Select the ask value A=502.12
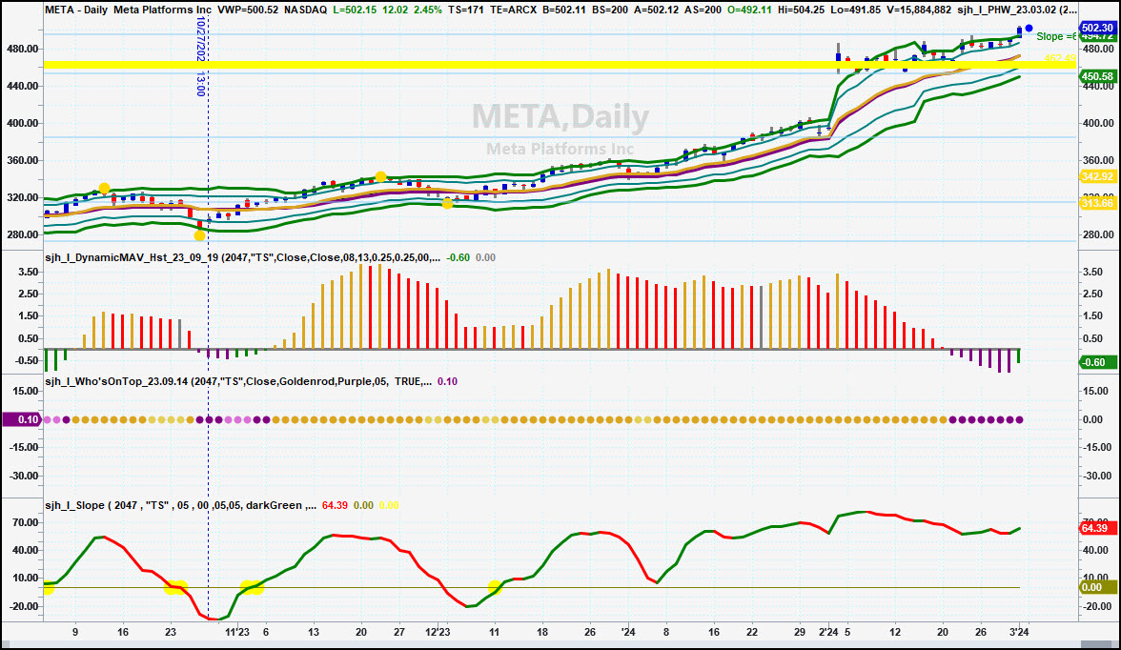The height and width of the screenshot is (650, 1121). [x=656, y=10]
